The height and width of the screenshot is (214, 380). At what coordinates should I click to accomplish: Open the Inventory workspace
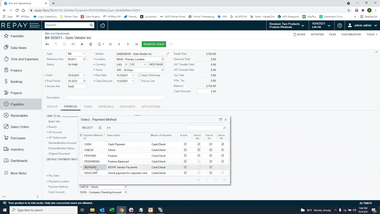pos(17,150)
